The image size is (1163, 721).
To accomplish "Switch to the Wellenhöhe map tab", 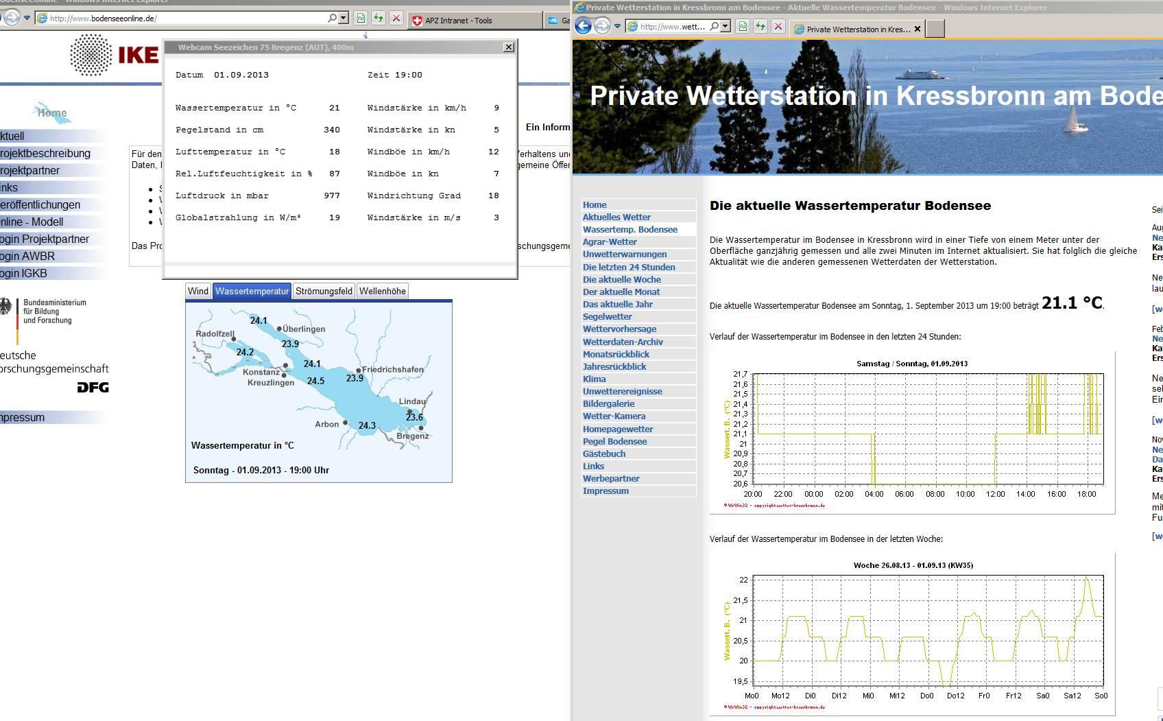I will (x=382, y=292).
